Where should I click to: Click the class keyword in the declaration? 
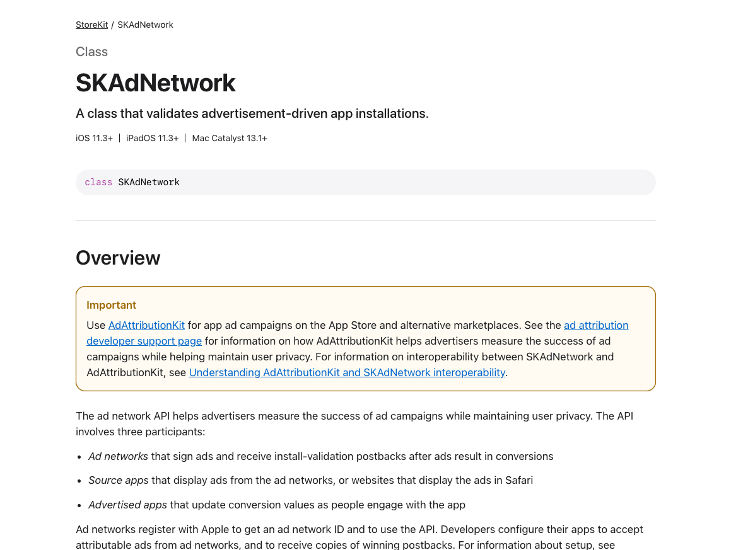pyautogui.click(x=98, y=182)
